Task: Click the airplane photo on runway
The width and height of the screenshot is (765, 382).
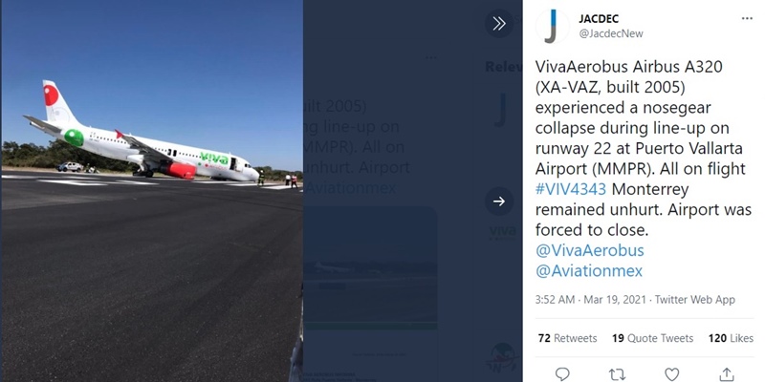Action: [152, 191]
